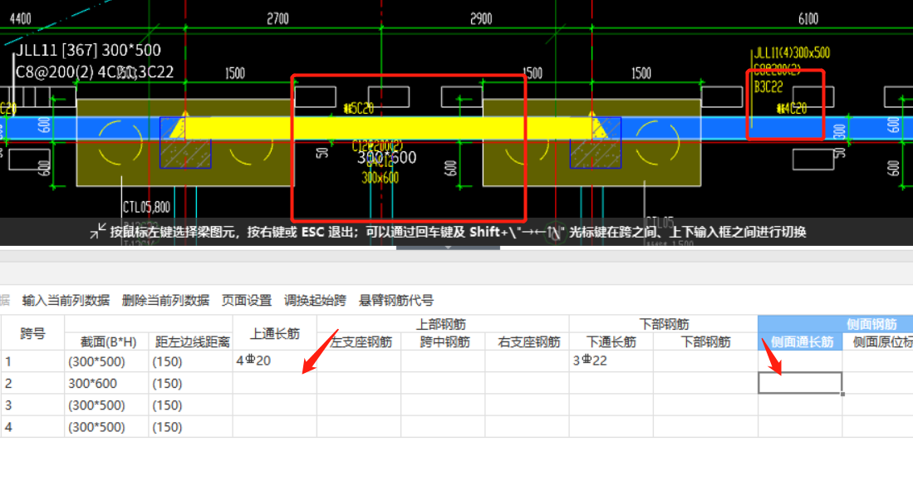Click the empty 侧面通长筋 cell in row 1
The width and height of the screenshot is (913, 486).
click(x=800, y=361)
